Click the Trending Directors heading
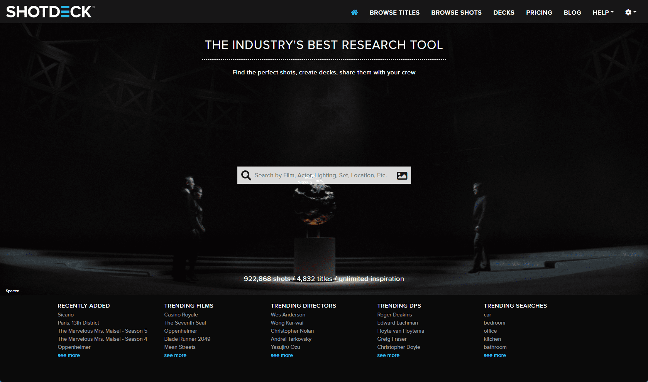The height and width of the screenshot is (382, 648). [x=303, y=306]
